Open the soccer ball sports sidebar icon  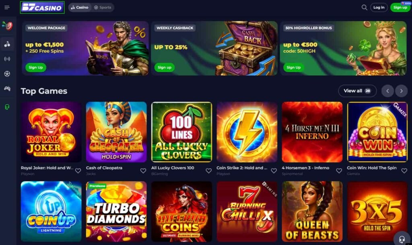7,74
